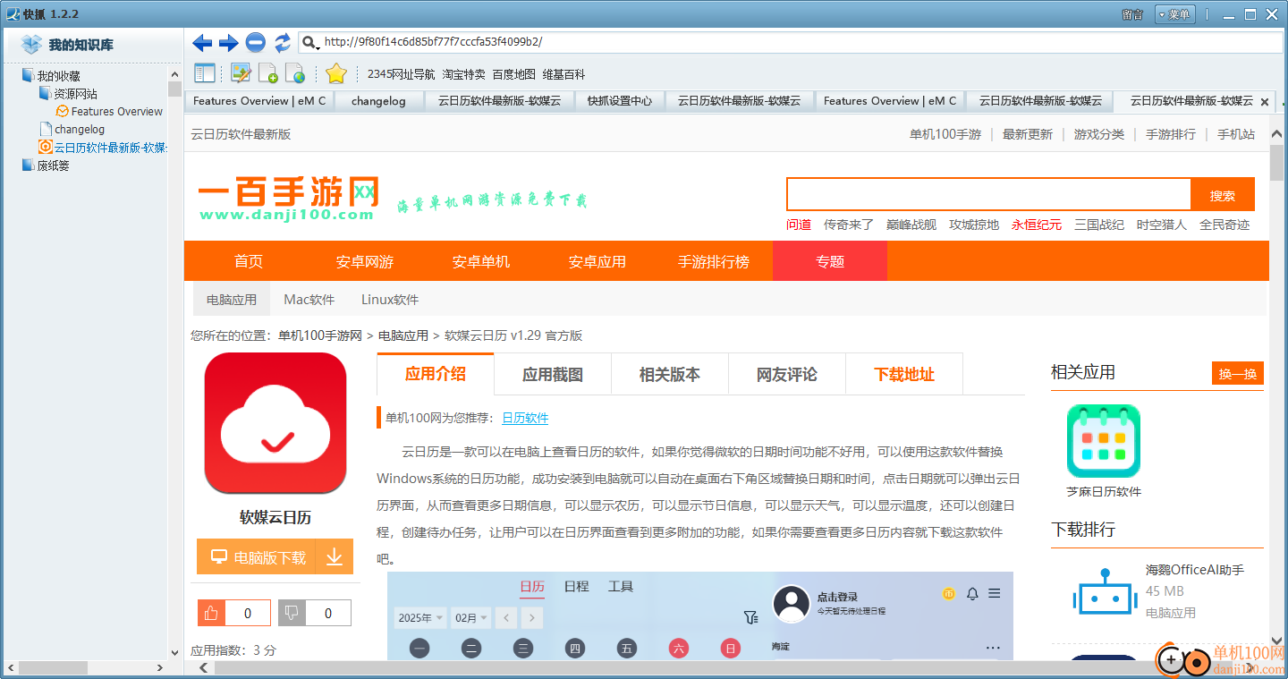Click the page with globe toolbar icon
This screenshot has width=1288, height=679.
tap(294, 73)
